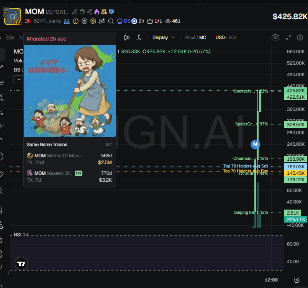Click the $2.5M market cap value
The width and height of the screenshot is (308, 288).
pos(105,163)
